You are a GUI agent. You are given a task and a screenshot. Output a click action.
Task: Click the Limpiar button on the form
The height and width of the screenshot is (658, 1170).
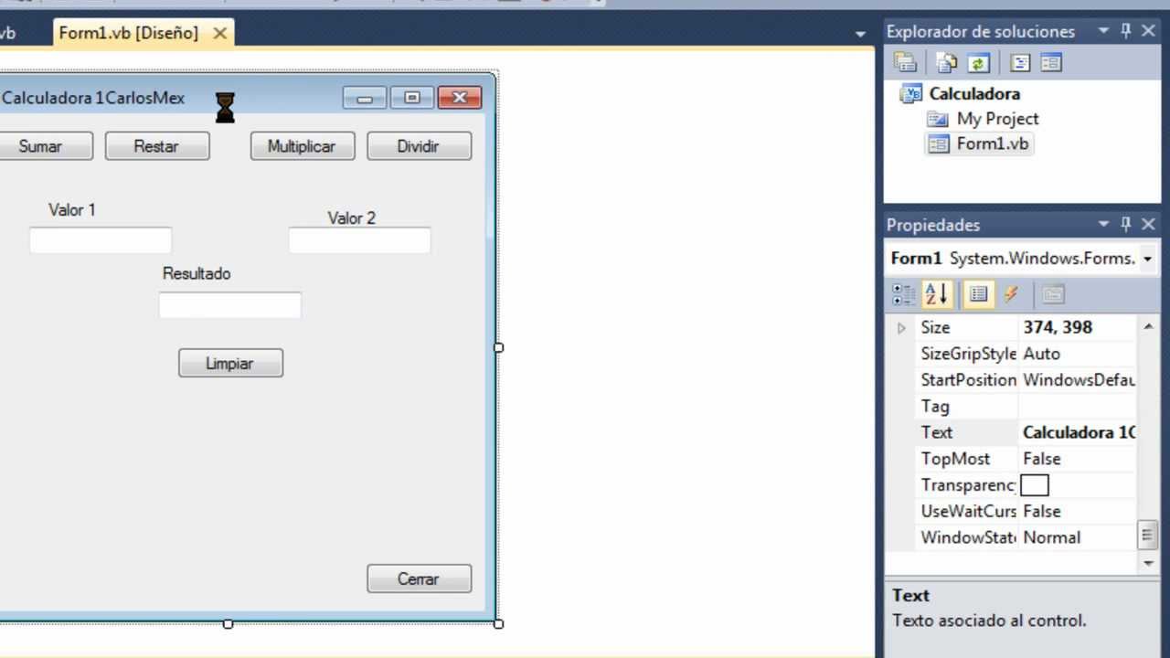coord(230,363)
